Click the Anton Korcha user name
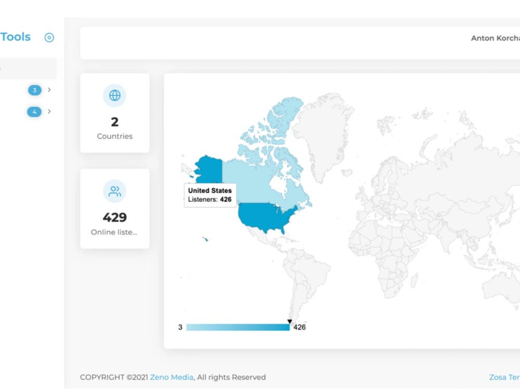The height and width of the screenshot is (390, 520). point(496,38)
